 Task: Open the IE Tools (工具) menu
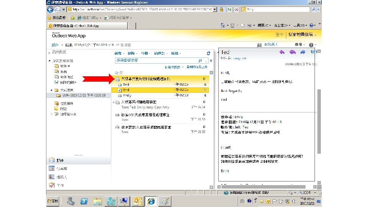[300, 25]
